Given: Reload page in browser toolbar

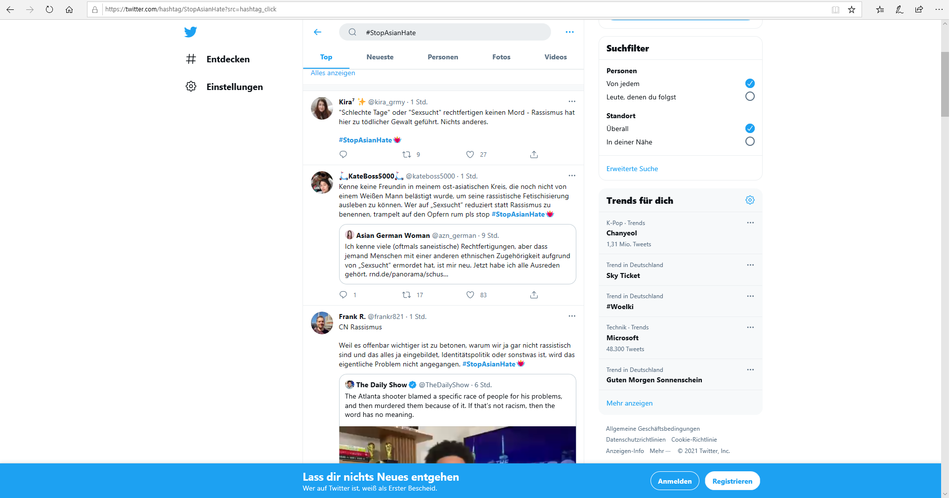Looking at the screenshot, I should point(49,9).
